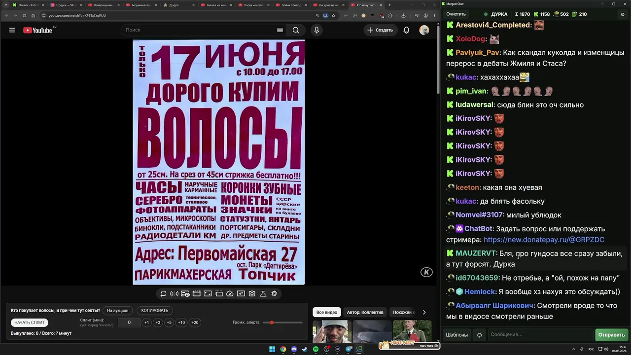The height and width of the screenshot is (355, 631).
Task: Focus the Сообщение chat input field
Action: click(540, 335)
